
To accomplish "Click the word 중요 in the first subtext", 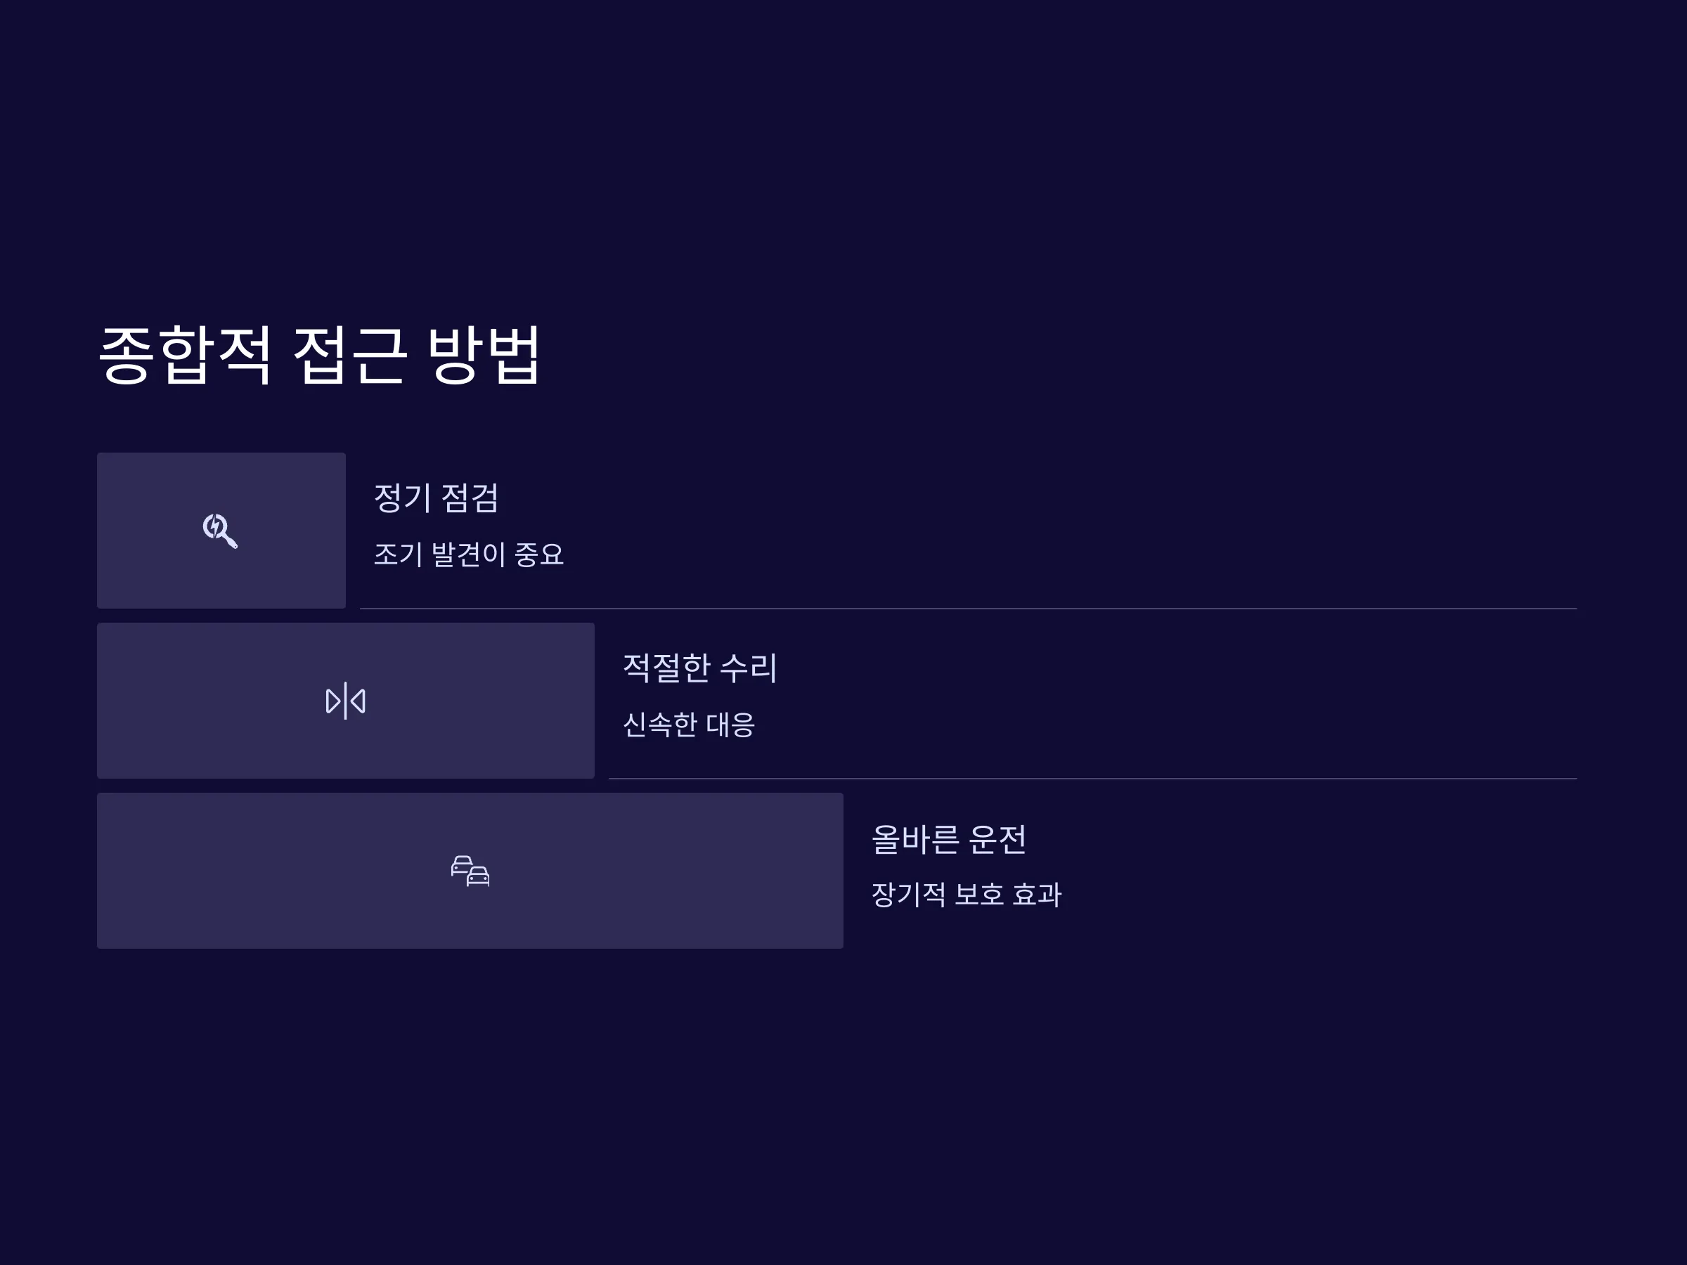I will point(539,554).
